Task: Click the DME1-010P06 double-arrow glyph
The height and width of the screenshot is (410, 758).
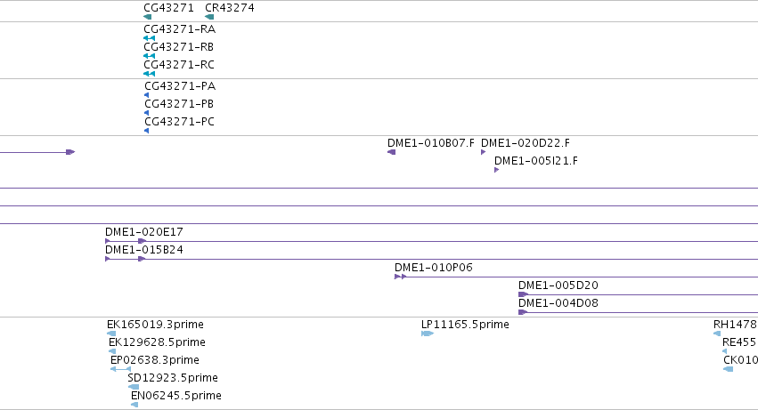Action: click(400, 277)
